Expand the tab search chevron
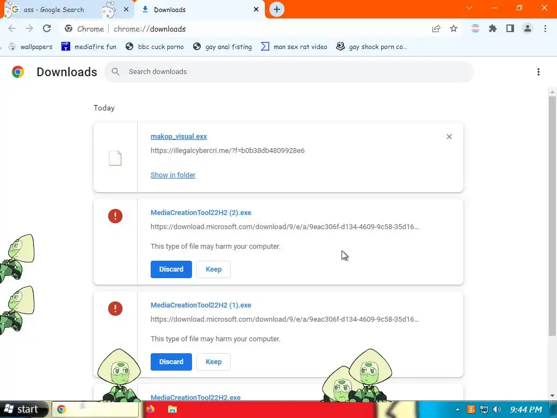The width and height of the screenshot is (557, 418). [x=469, y=8]
